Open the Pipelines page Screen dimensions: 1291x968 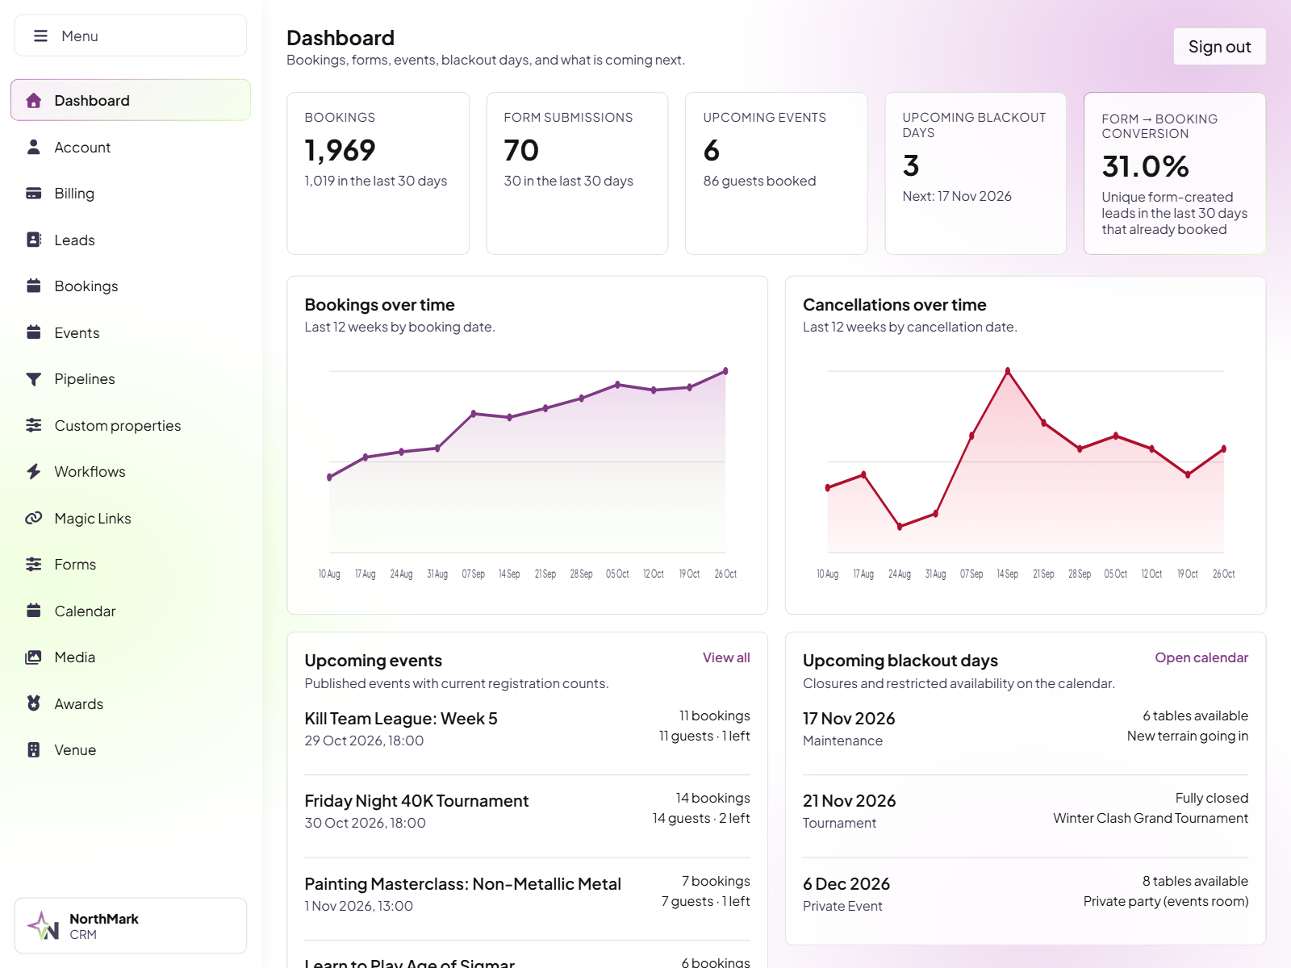click(131, 379)
